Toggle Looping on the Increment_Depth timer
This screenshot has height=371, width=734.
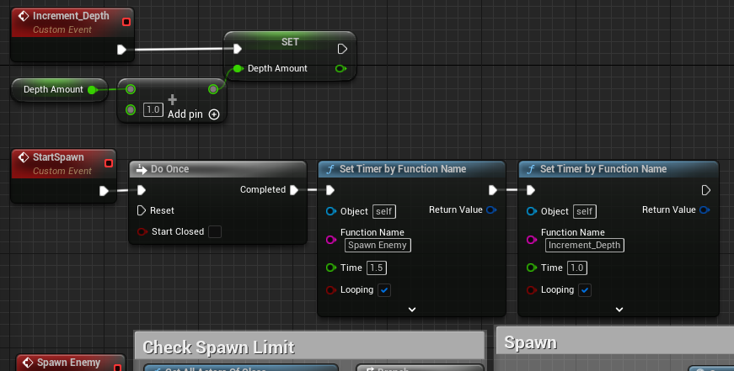click(x=585, y=290)
